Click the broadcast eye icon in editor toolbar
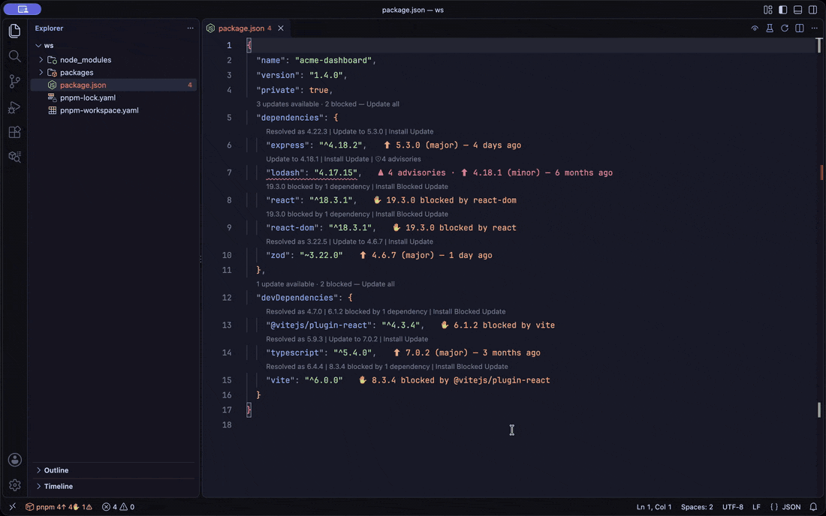The width and height of the screenshot is (826, 516). click(755, 28)
